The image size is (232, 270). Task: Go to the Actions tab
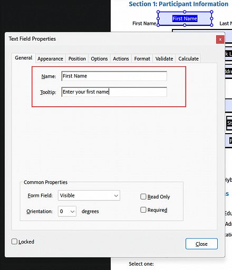[121, 58]
